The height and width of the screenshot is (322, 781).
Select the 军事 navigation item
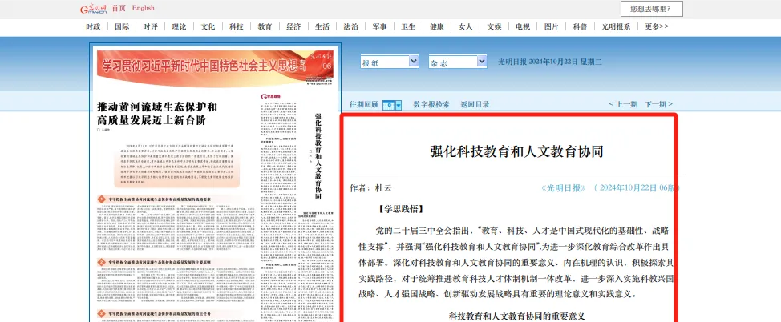coord(379,26)
